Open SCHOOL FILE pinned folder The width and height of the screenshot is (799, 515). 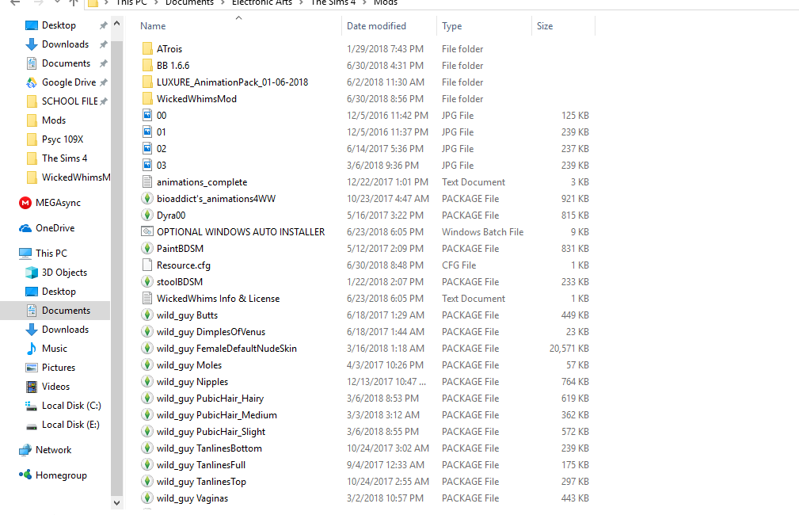70,101
